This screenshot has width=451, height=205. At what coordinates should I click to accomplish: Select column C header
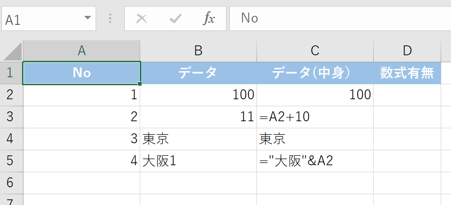[315, 51]
